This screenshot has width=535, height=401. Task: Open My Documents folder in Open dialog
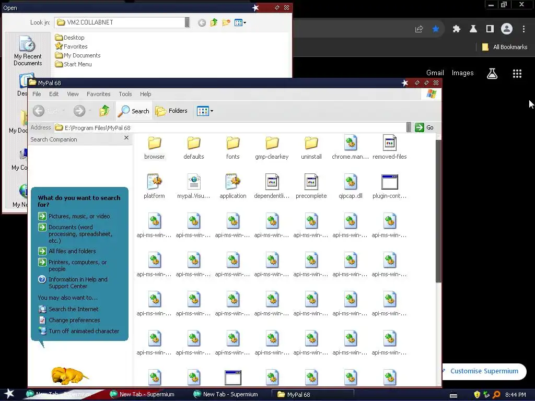point(78,55)
